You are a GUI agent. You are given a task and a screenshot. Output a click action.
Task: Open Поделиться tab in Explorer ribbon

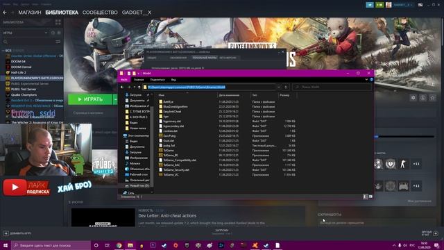[157, 80]
